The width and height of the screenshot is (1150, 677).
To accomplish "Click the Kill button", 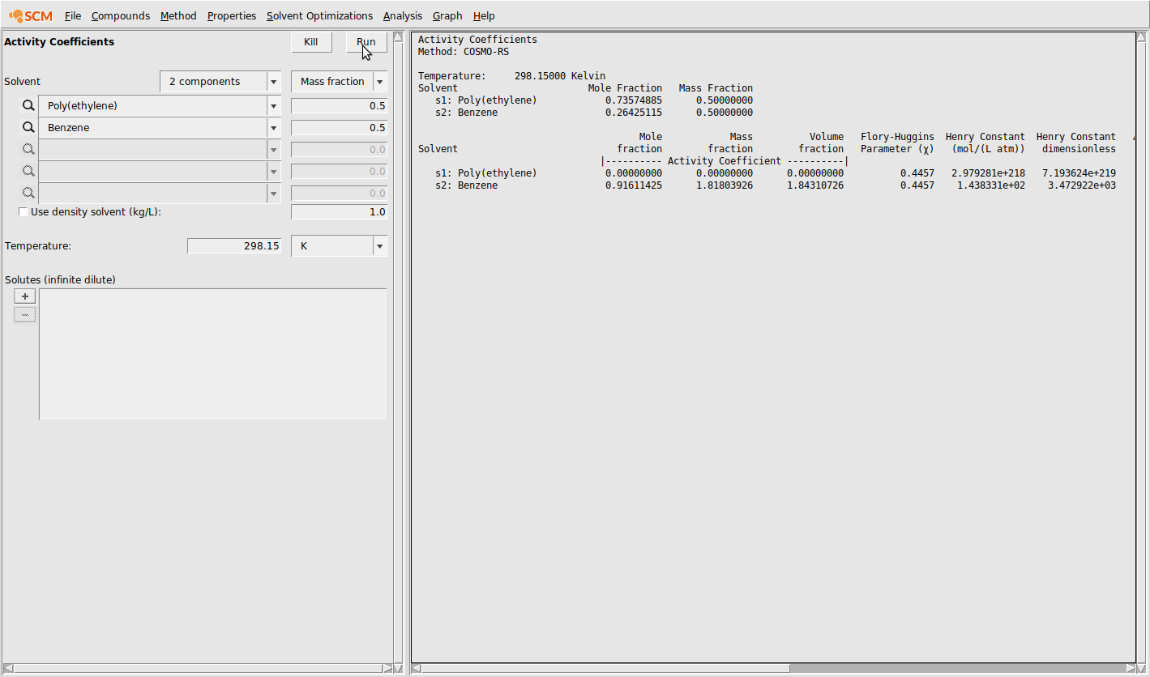I will [311, 42].
